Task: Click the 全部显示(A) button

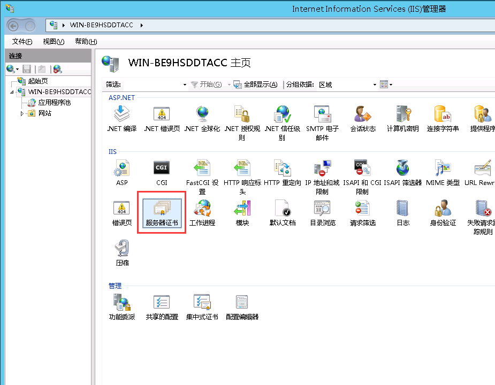Action: point(256,84)
